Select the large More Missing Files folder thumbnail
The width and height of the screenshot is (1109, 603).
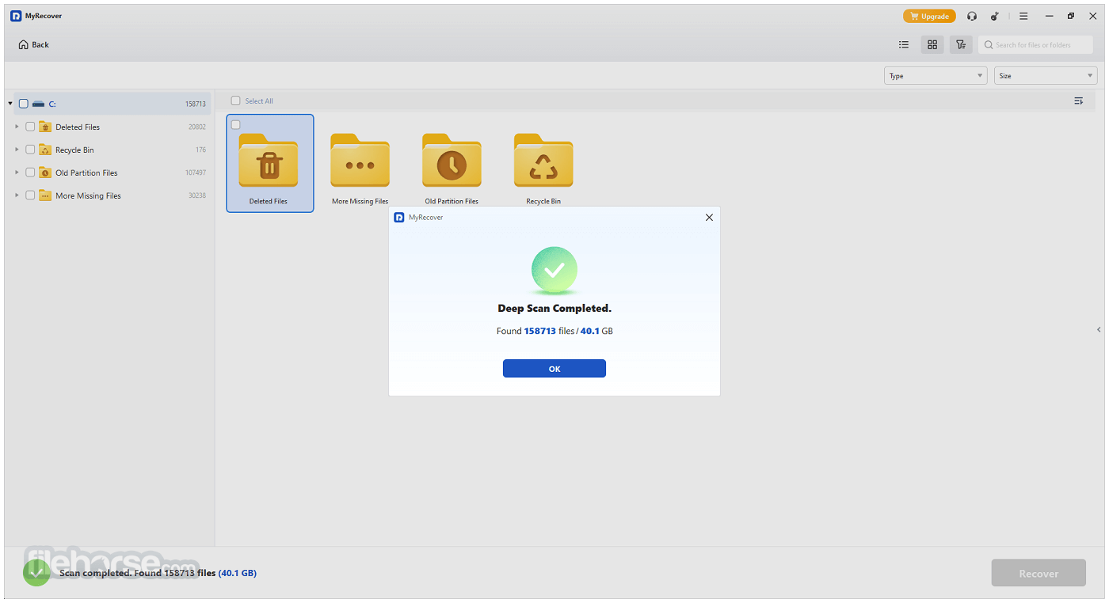pos(360,161)
